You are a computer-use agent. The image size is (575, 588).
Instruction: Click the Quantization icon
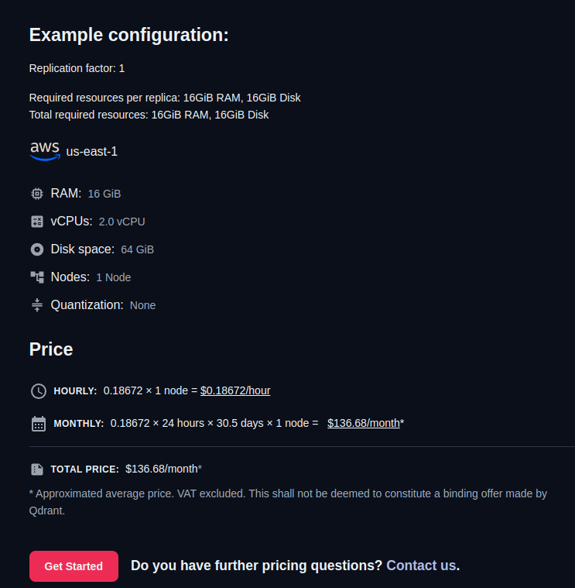[x=37, y=305]
